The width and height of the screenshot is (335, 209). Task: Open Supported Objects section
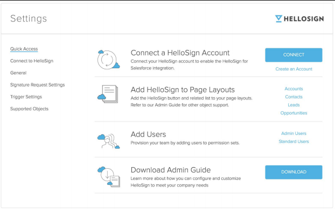tap(29, 109)
